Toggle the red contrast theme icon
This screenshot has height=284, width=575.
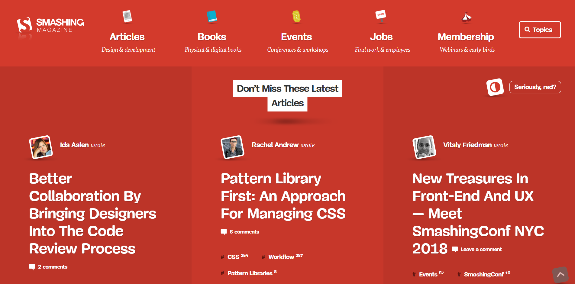pyautogui.click(x=495, y=87)
